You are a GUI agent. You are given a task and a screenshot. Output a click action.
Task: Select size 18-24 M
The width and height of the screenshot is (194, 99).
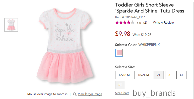pos(143,75)
